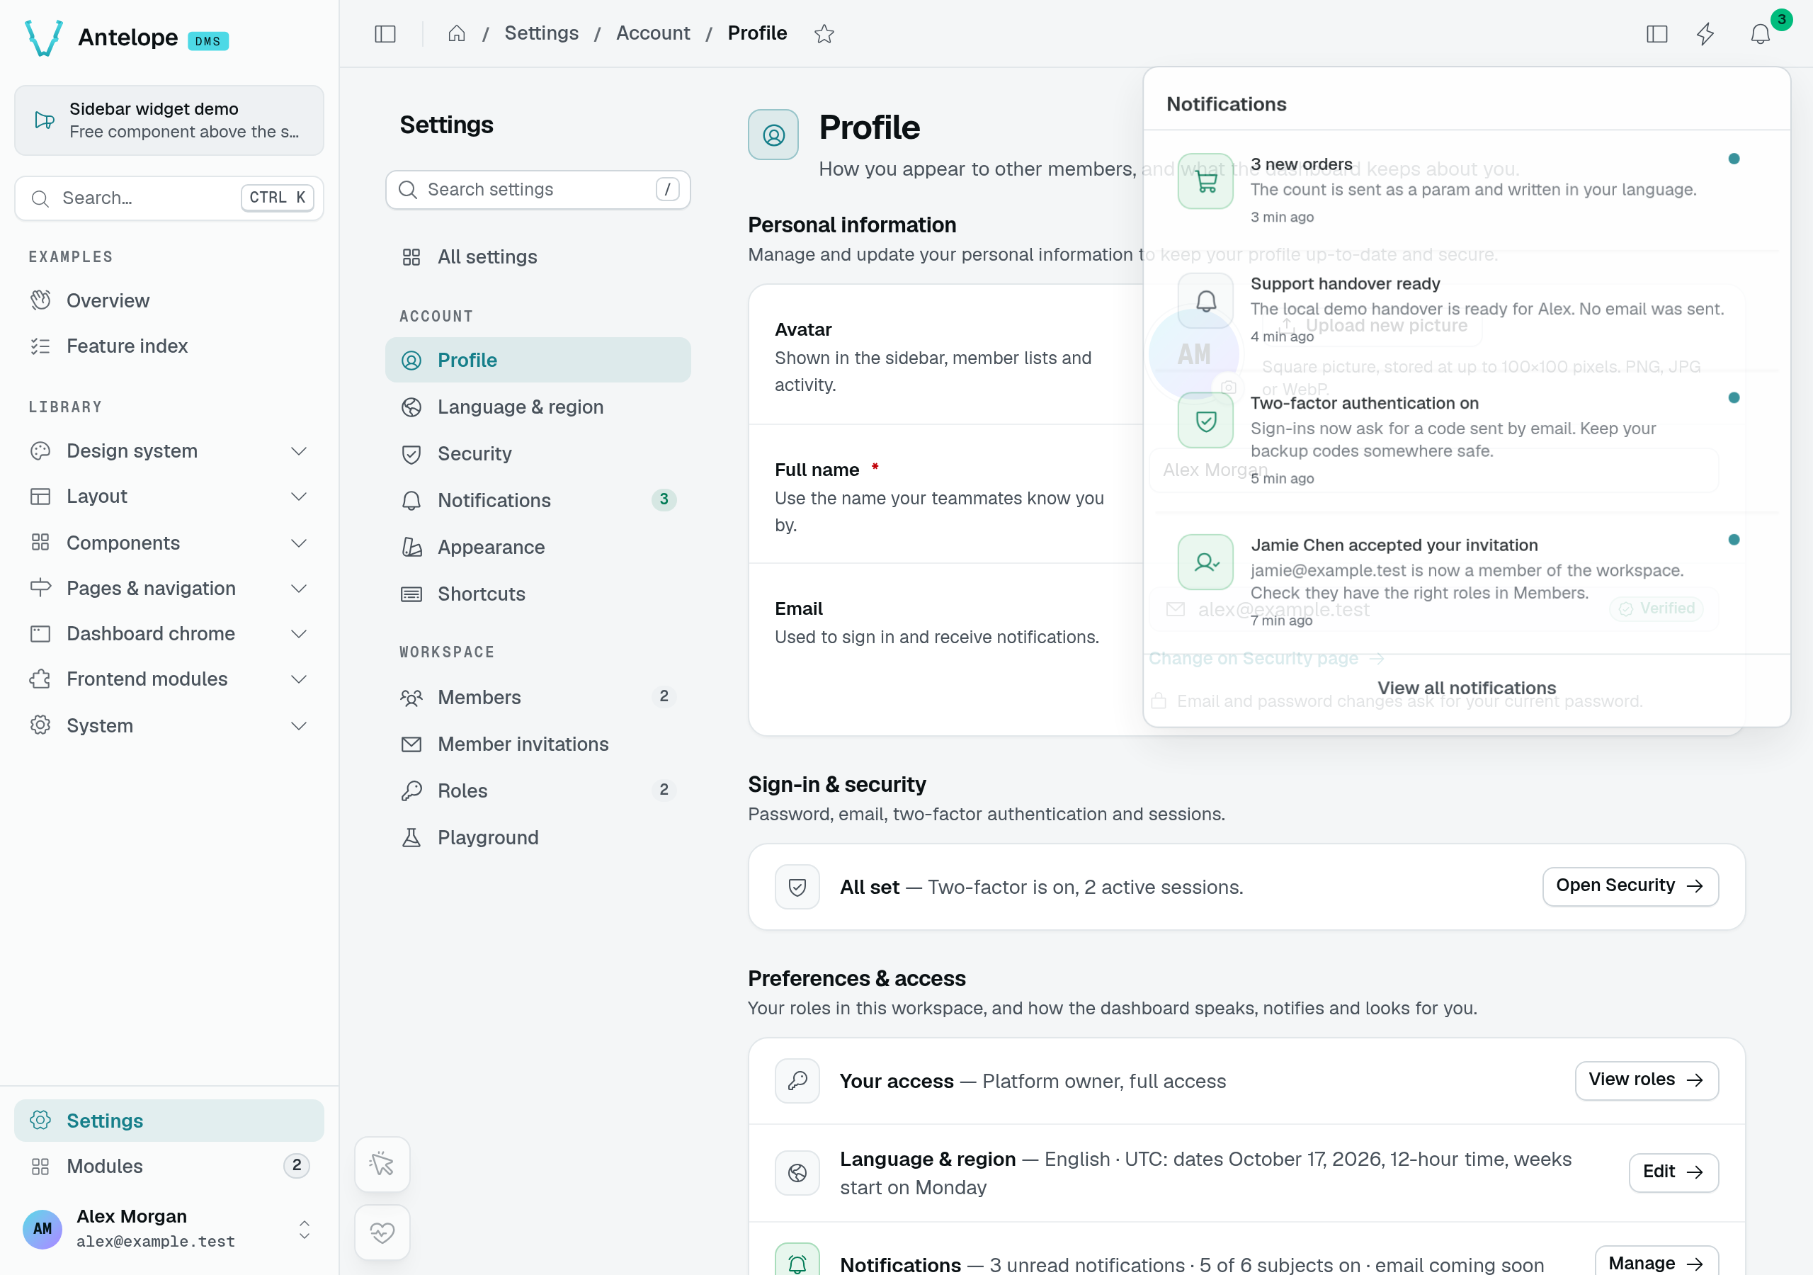Click the Open Security button

coord(1630,885)
